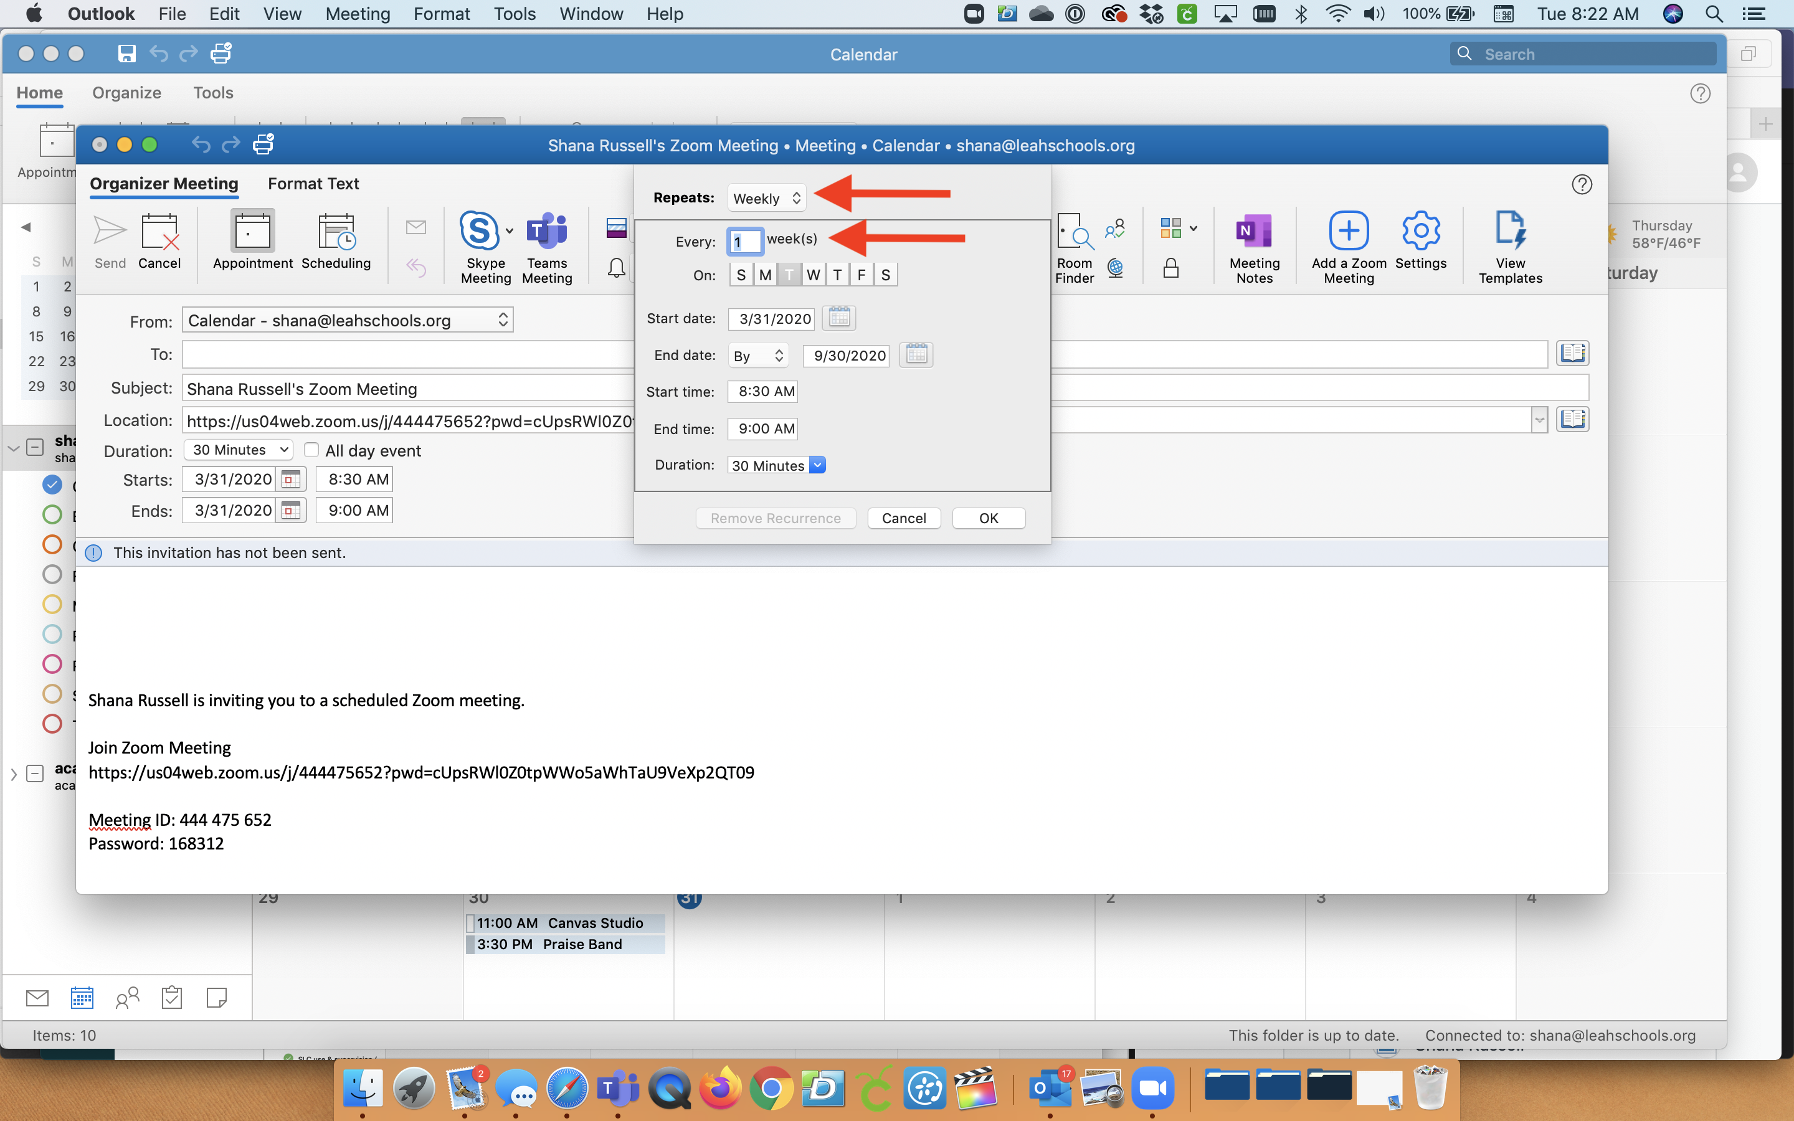
Task: Toggle Saturday in recurrence On days
Action: pos(885,275)
